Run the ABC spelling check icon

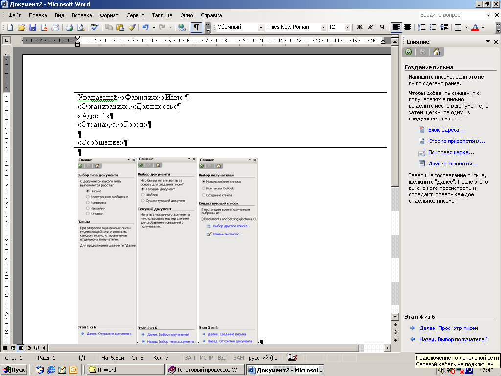coord(94,27)
